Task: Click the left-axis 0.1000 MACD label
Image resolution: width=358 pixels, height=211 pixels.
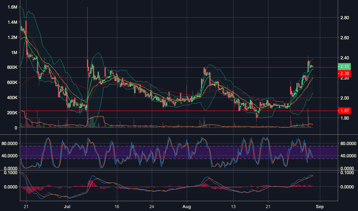Action: [11, 173]
